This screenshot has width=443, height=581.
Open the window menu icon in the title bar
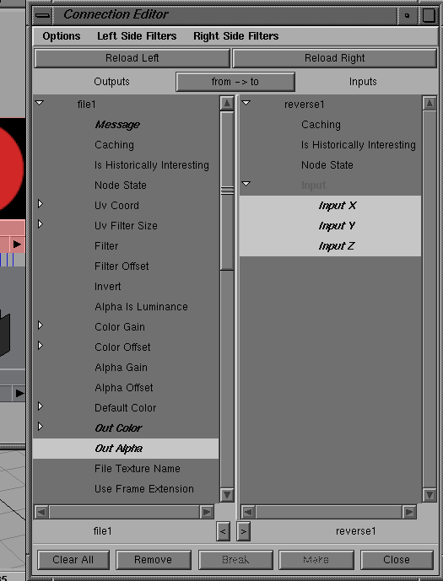point(43,15)
